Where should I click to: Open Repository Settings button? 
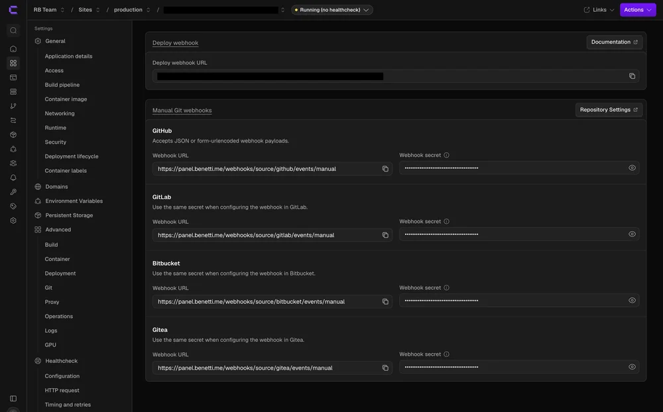pos(609,109)
